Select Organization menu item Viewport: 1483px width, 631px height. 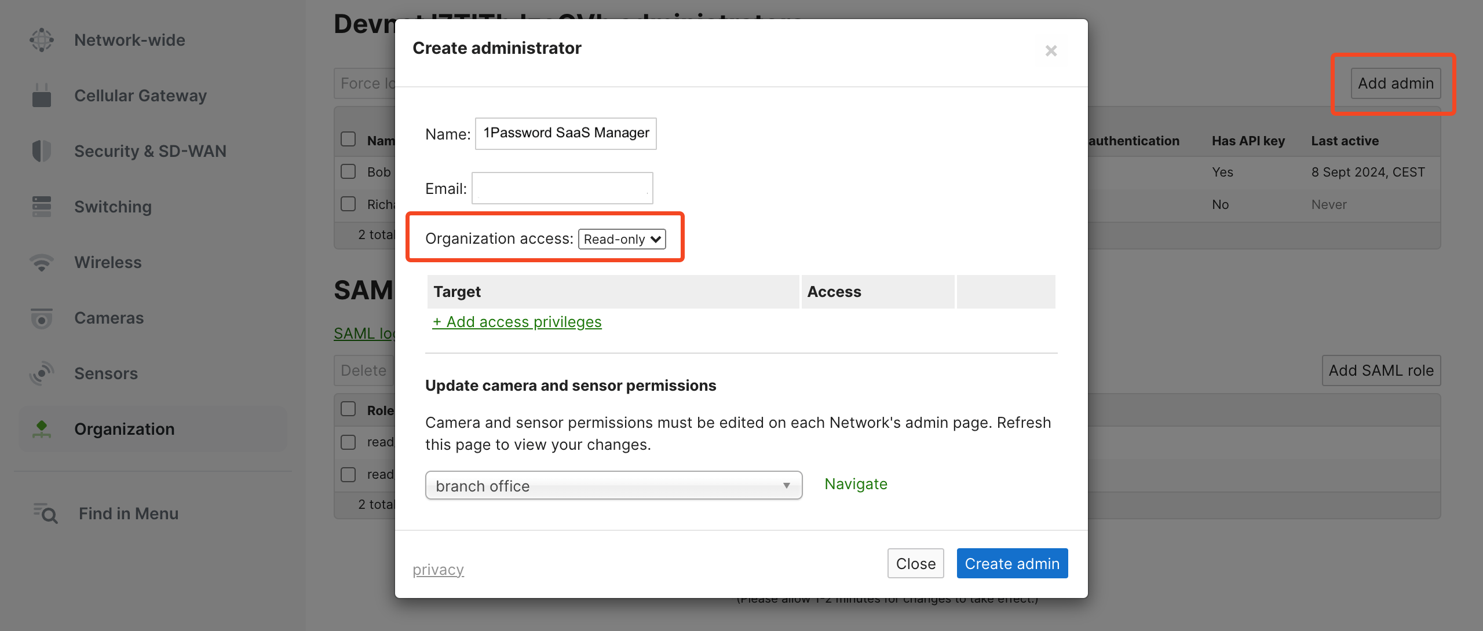(153, 429)
